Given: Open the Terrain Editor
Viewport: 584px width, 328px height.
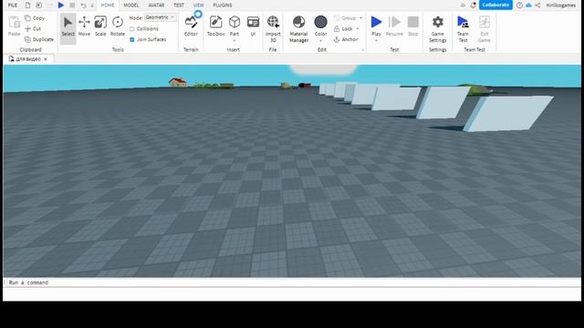Looking at the screenshot, I should (191, 26).
